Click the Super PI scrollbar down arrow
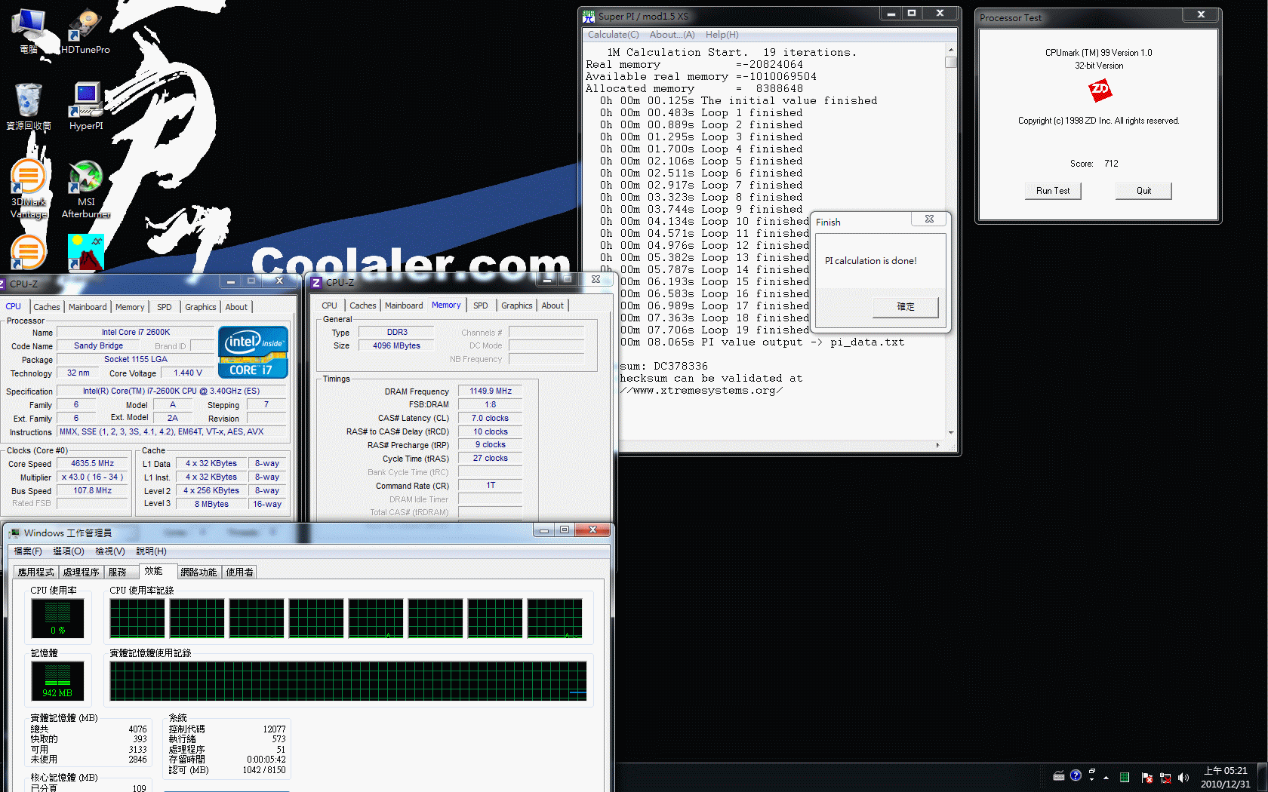The height and width of the screenshot is (792, 1268). [x=951, y=433]
